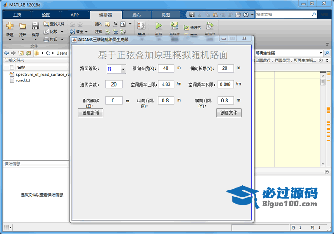Close the find bar with X button
334x234 pixels.
pos(327,60)
